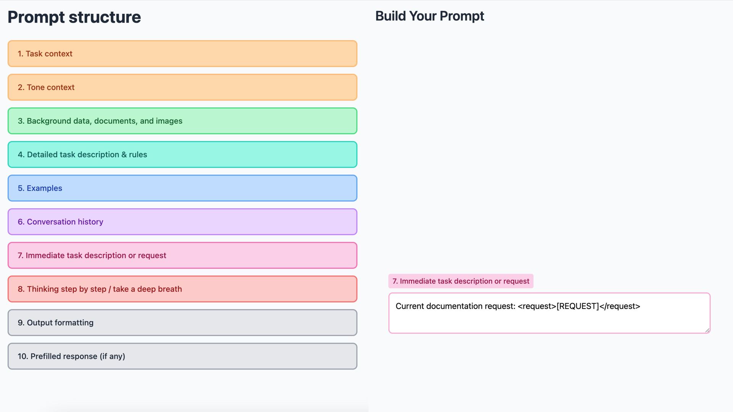Choose '3. Background data, documents, and images'
Screen dimensions: 733x412
pos(182,121)
